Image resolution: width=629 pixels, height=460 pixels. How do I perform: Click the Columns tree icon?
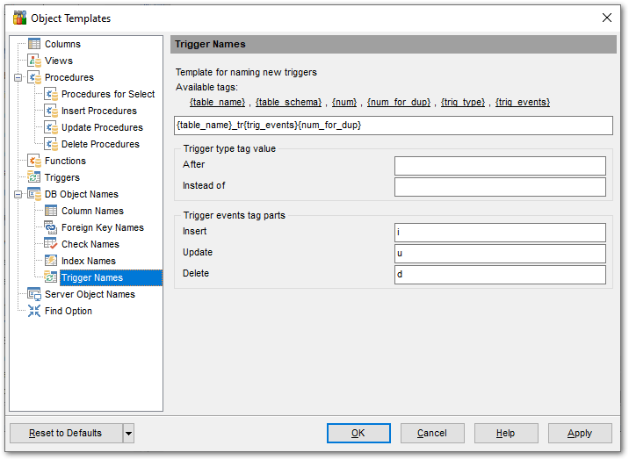tap(34, 44)
